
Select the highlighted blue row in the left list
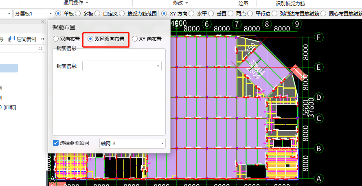pos(9,68)
